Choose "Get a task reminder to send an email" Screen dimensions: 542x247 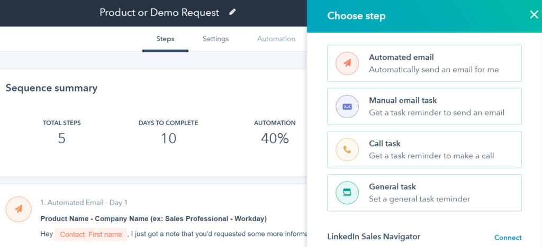436,112
